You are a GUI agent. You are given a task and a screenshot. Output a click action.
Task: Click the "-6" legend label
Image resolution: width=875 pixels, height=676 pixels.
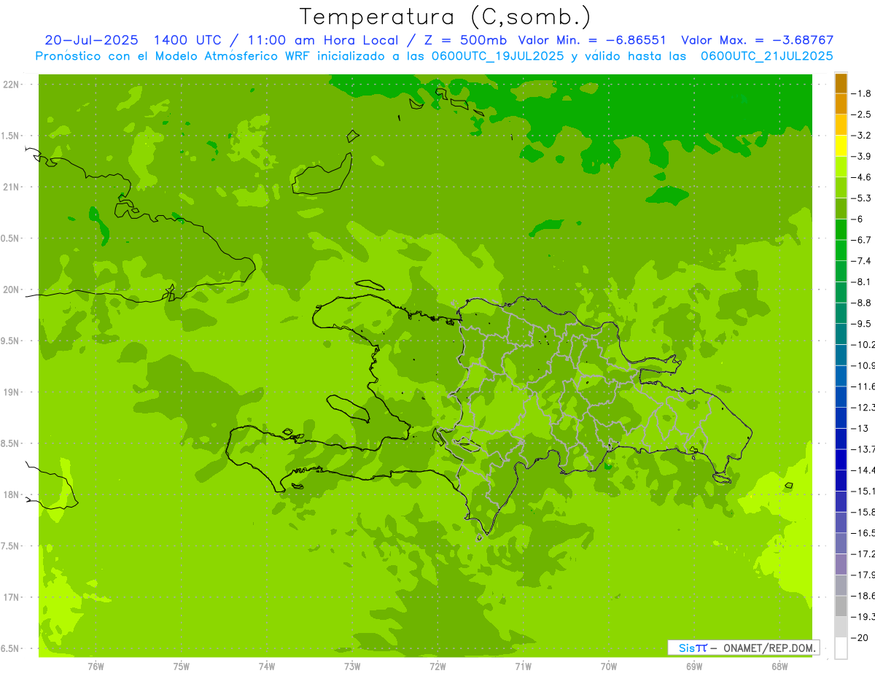click(x=858, y=219)
